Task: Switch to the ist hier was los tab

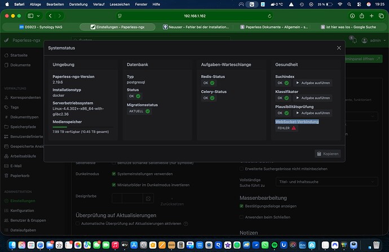Action: coord(348,27)
